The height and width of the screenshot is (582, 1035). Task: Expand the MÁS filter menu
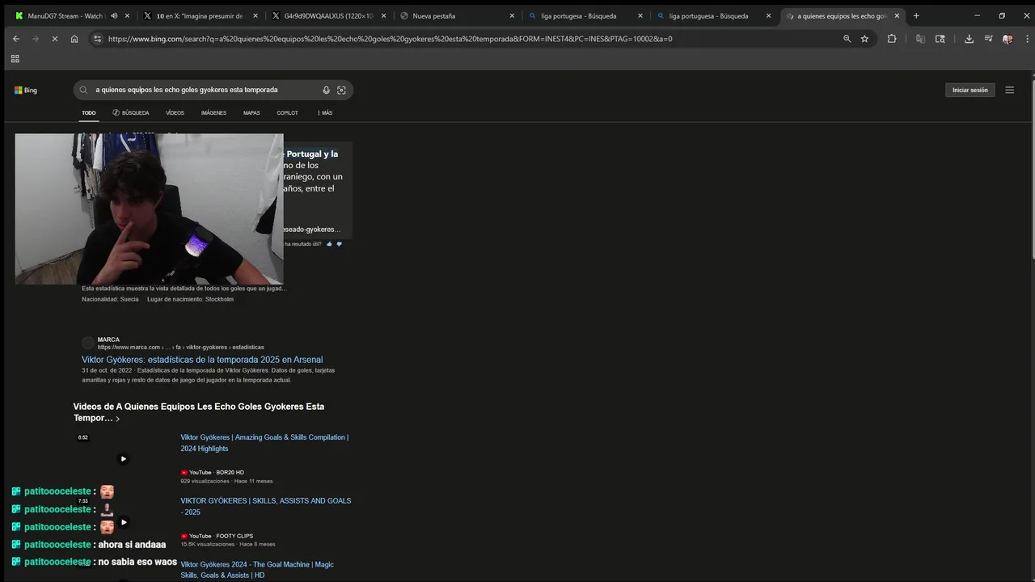pyautogui.click(x=324, y=113)
